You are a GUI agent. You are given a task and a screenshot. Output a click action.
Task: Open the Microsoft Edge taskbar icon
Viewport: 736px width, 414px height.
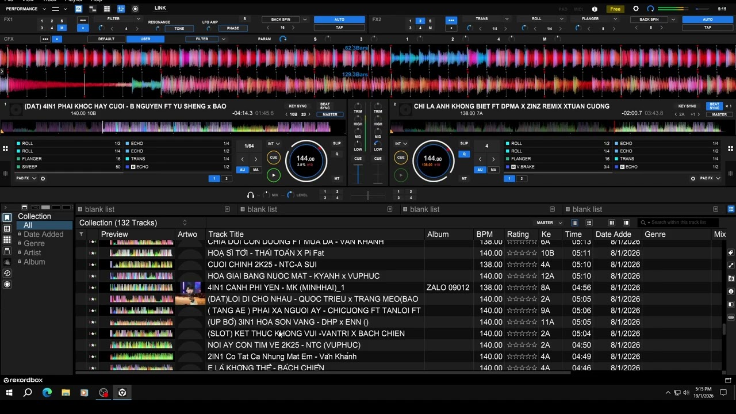click(x=47, y=393)
